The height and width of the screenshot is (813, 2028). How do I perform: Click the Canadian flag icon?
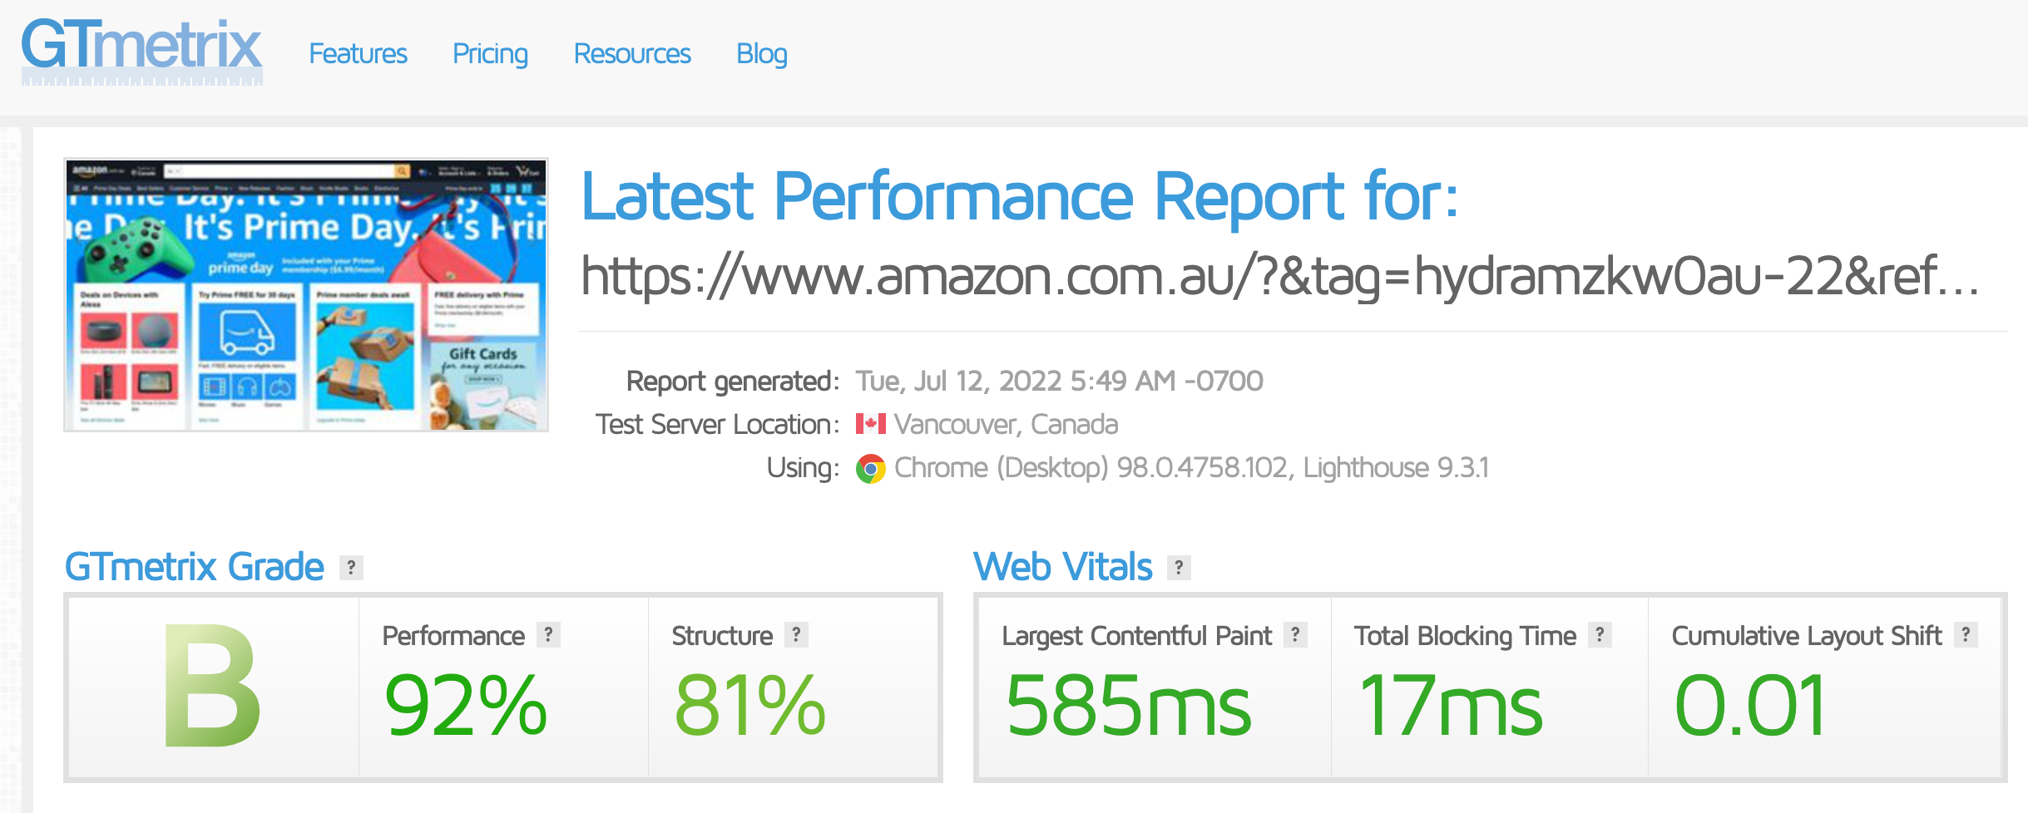click(x=870, y=424)
